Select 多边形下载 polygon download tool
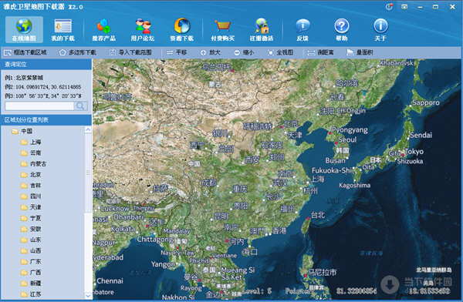463x302 pixels. pyautogui.click(x=78, y=52)
